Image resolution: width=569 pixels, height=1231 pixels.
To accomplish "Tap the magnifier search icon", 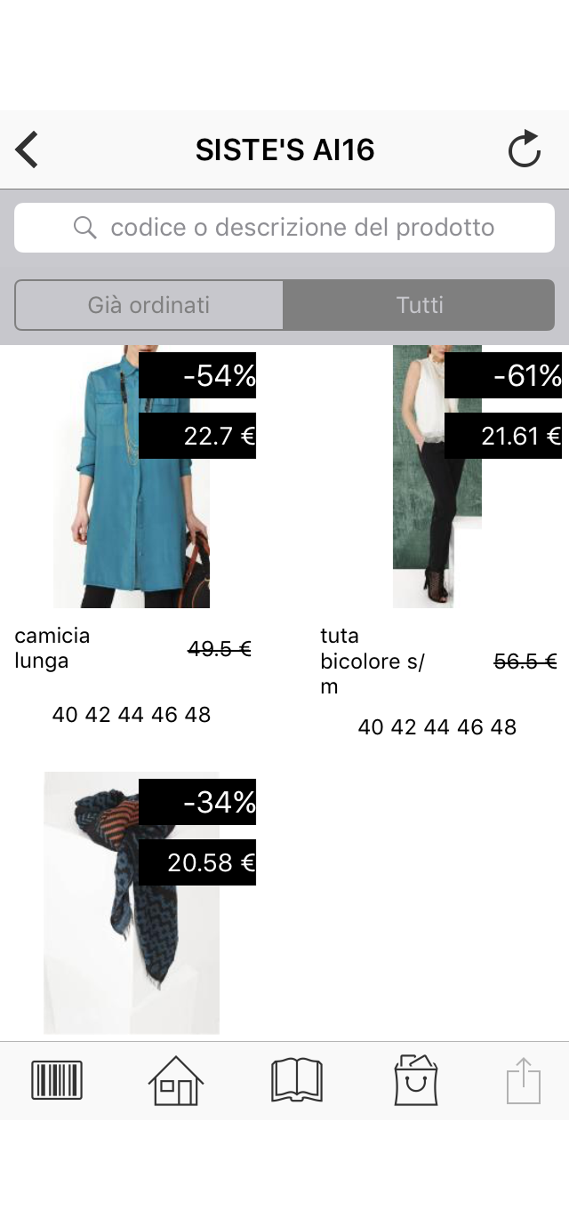I will point(85,228).
